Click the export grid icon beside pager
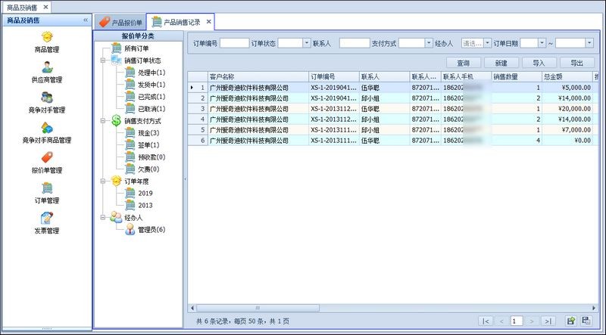This screenshot has height=335, width=606. pyautogui.click(x=571, y=321)
